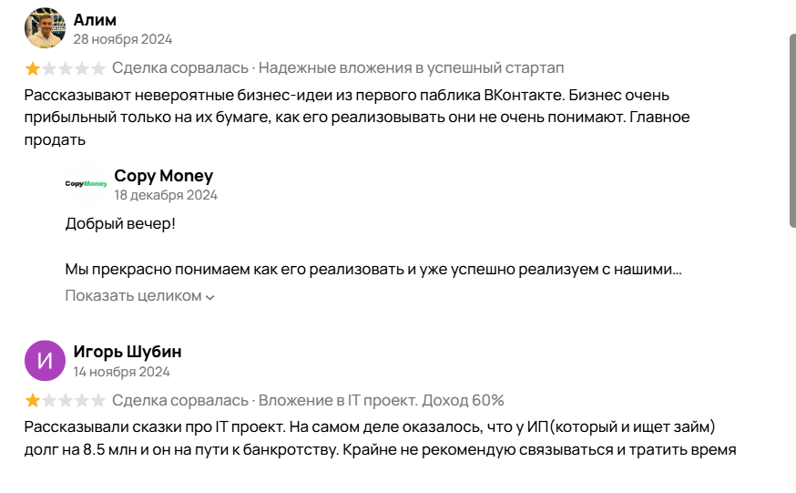Click "Вложение в IT проект. Доход 60%" listing title

click(382, 401)
